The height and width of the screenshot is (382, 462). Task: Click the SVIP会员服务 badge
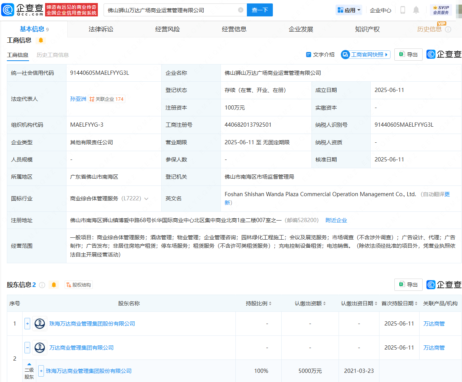pos(441,10)
